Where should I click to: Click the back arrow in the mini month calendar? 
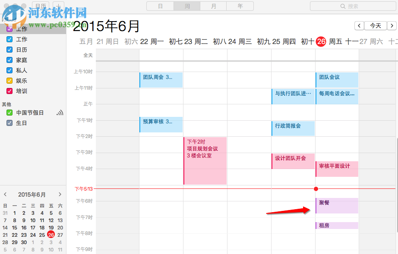click(x=5, y=194)
